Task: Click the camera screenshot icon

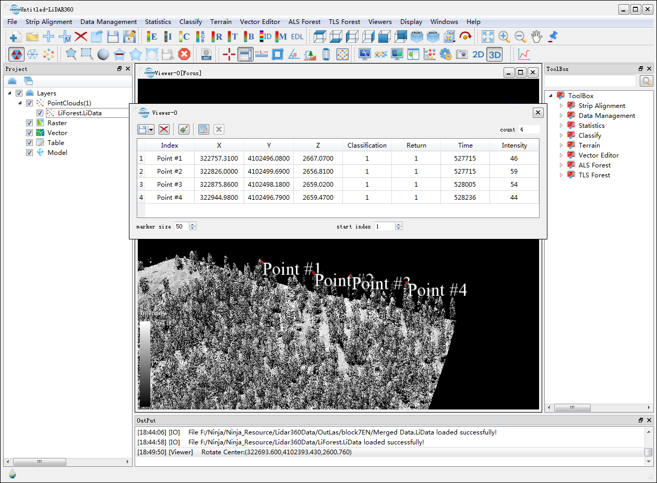Action: click(462, 54)
